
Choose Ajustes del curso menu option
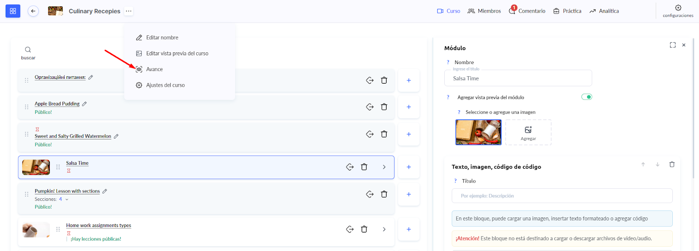click(165, 85)
